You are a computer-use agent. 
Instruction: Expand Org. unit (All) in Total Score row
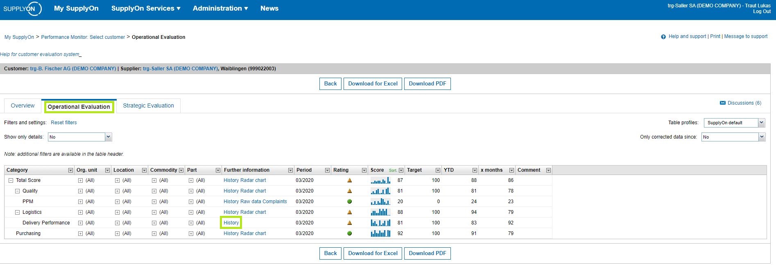point(80,180)
